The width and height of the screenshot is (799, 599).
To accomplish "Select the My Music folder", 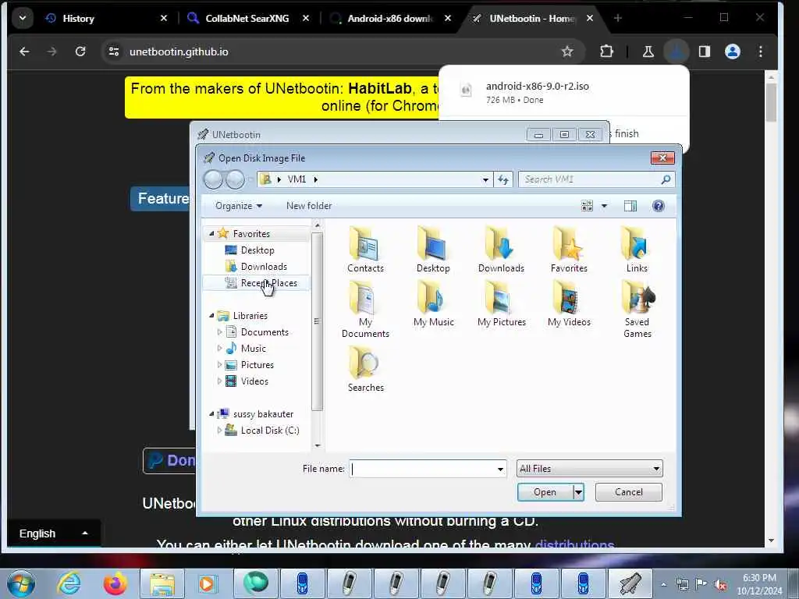I will (433, 305).
